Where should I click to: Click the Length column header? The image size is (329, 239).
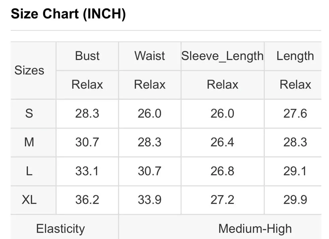pos(295,56)
